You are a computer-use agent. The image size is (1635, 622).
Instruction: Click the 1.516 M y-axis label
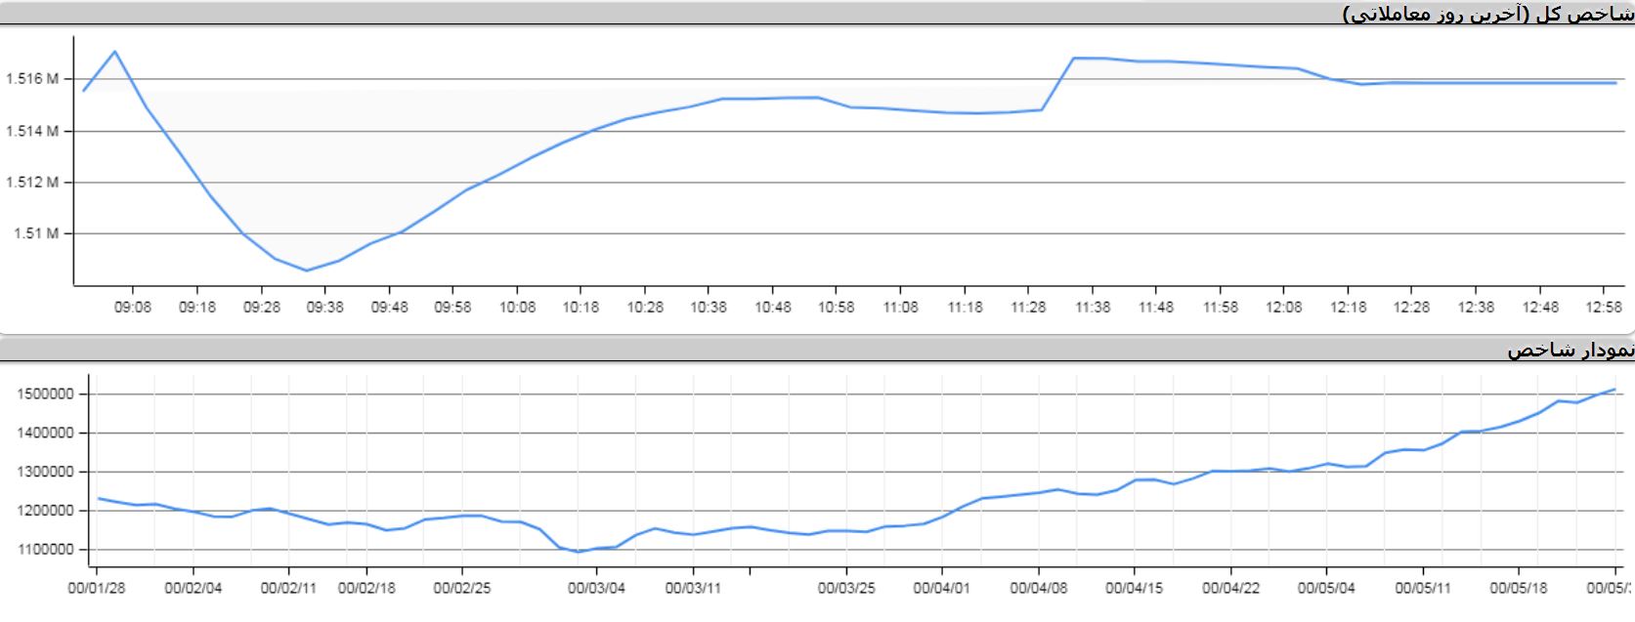point(32,79)
